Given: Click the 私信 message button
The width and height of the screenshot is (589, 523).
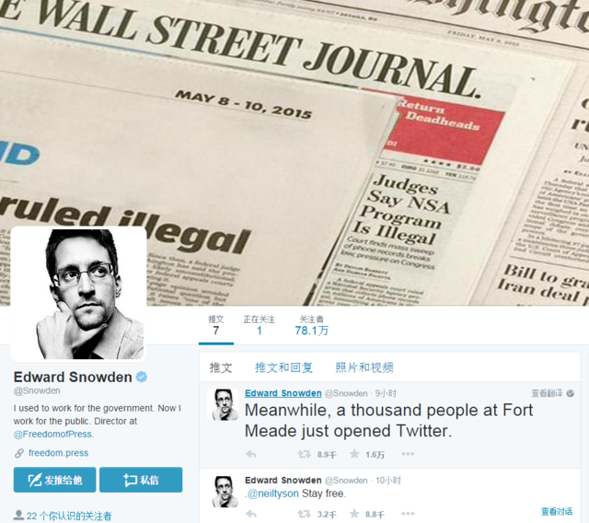Looking at the screenshot, I should (141, 480).
